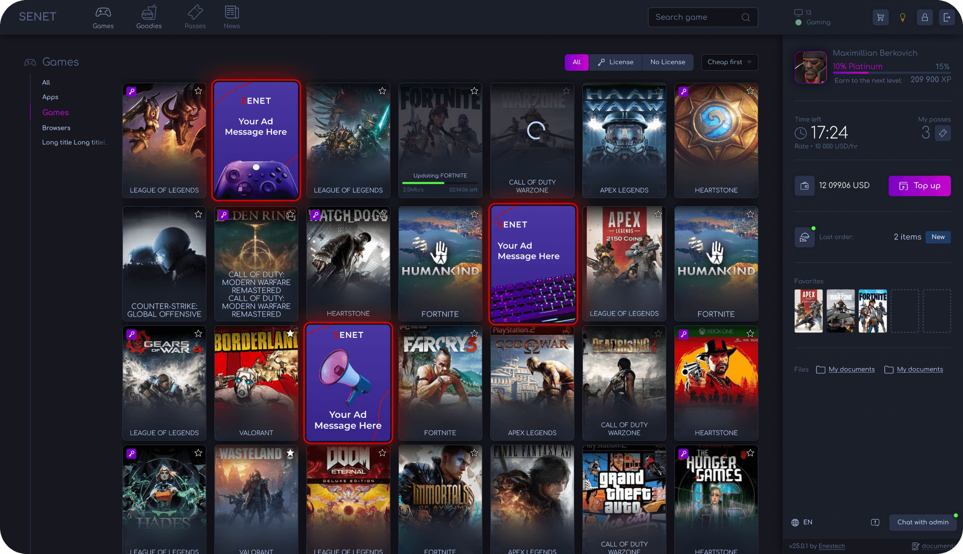The image size is (963, 554).
Task: Open the Passes section
Action: [x=195, y=18]
